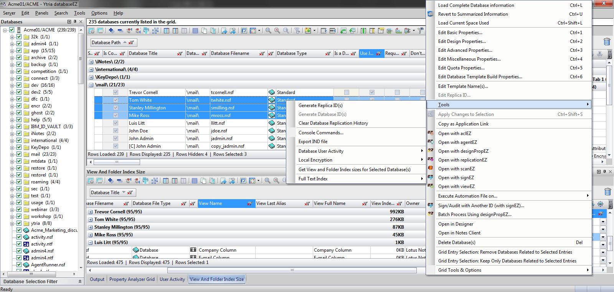Click the Sign/Audit with Another ID icon
Image resolution: width=614 pixels, height=292 pixels.
(431, 205)
